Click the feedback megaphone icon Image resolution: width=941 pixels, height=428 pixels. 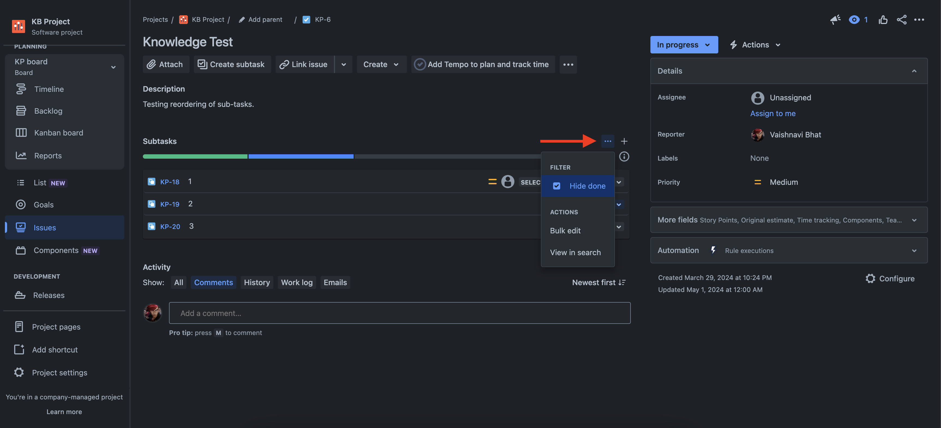(x=835, y=19)
